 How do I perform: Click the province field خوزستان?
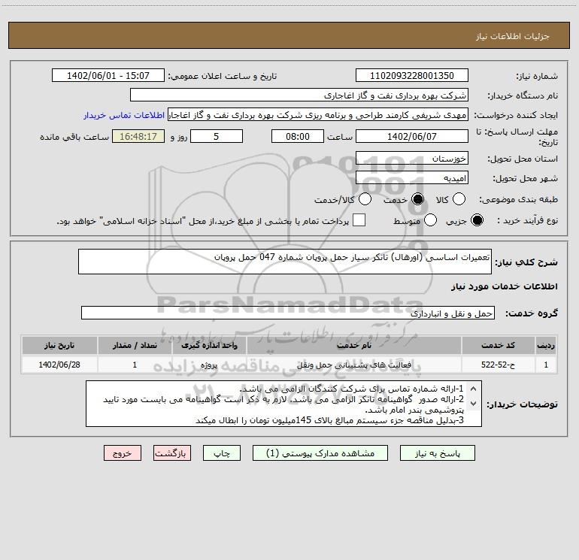tap(412, 159)
